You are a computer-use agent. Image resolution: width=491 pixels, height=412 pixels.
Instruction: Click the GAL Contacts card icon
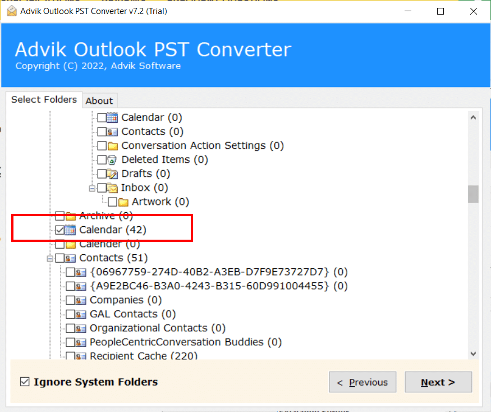pyautogui.click(x=81, y=314)
